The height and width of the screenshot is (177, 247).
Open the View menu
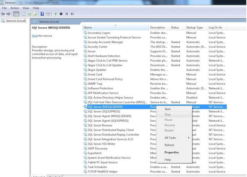[26, 8]
